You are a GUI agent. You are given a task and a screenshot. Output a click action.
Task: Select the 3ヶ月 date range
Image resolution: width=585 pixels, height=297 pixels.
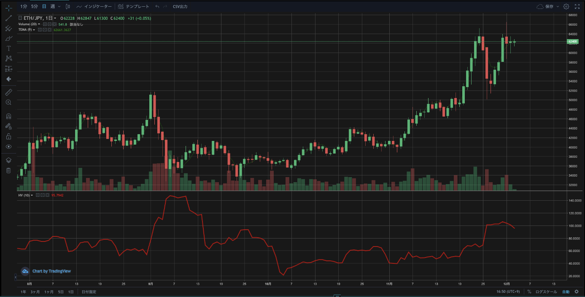coord(35,292)
